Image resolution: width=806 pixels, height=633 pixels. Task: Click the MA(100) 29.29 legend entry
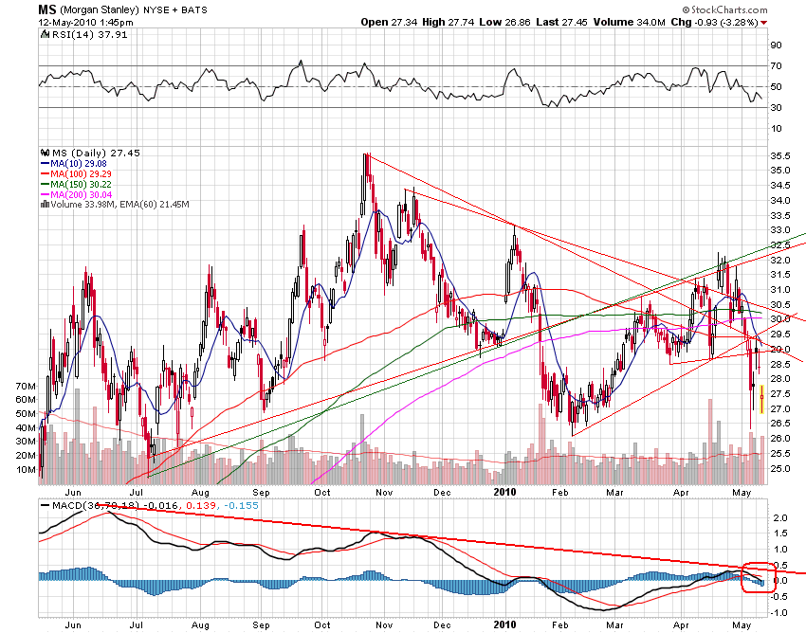81,174
